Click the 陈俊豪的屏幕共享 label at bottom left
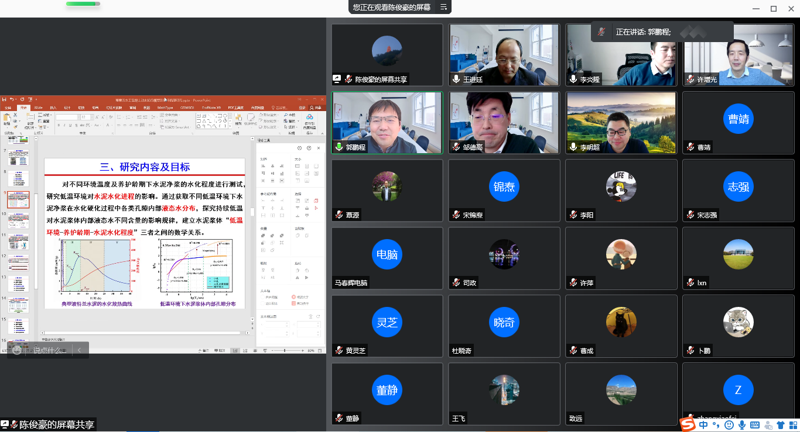Image resolution: width=800 pixels, height=432 pixels. coord(57,424)
